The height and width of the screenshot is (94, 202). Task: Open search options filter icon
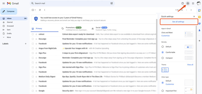[112, 3]
